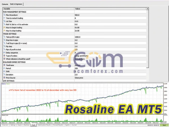Click the Variabile column header
The width and height of the screenshot is (169, 127).
(x=39, y=9)
